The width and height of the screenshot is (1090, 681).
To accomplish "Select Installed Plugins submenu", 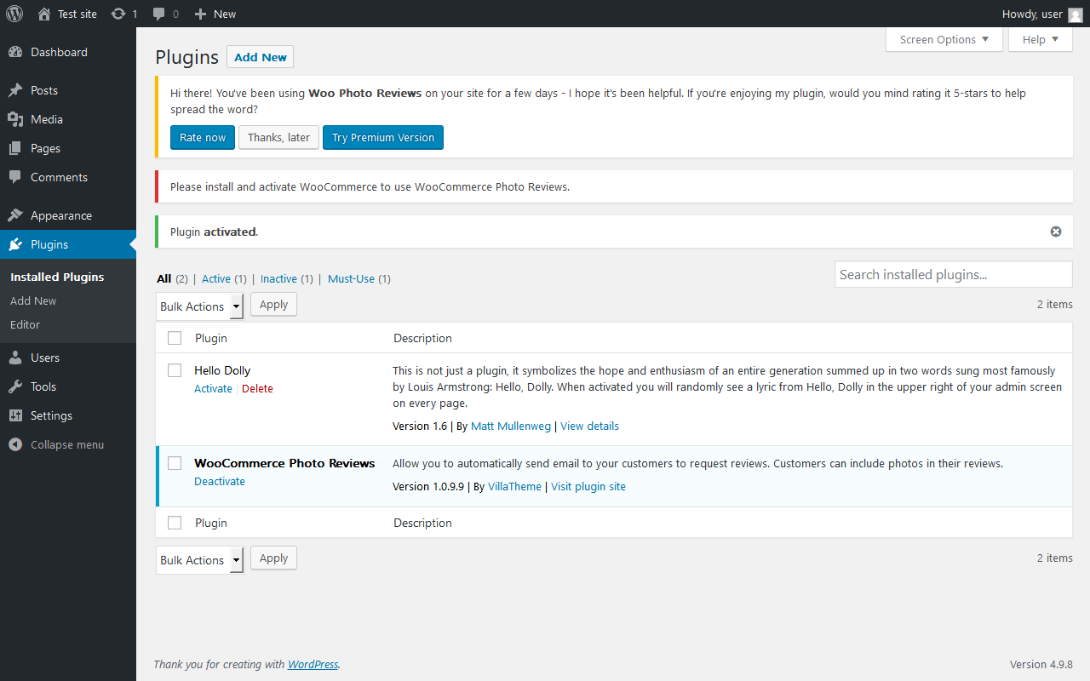I will [57, 277].
